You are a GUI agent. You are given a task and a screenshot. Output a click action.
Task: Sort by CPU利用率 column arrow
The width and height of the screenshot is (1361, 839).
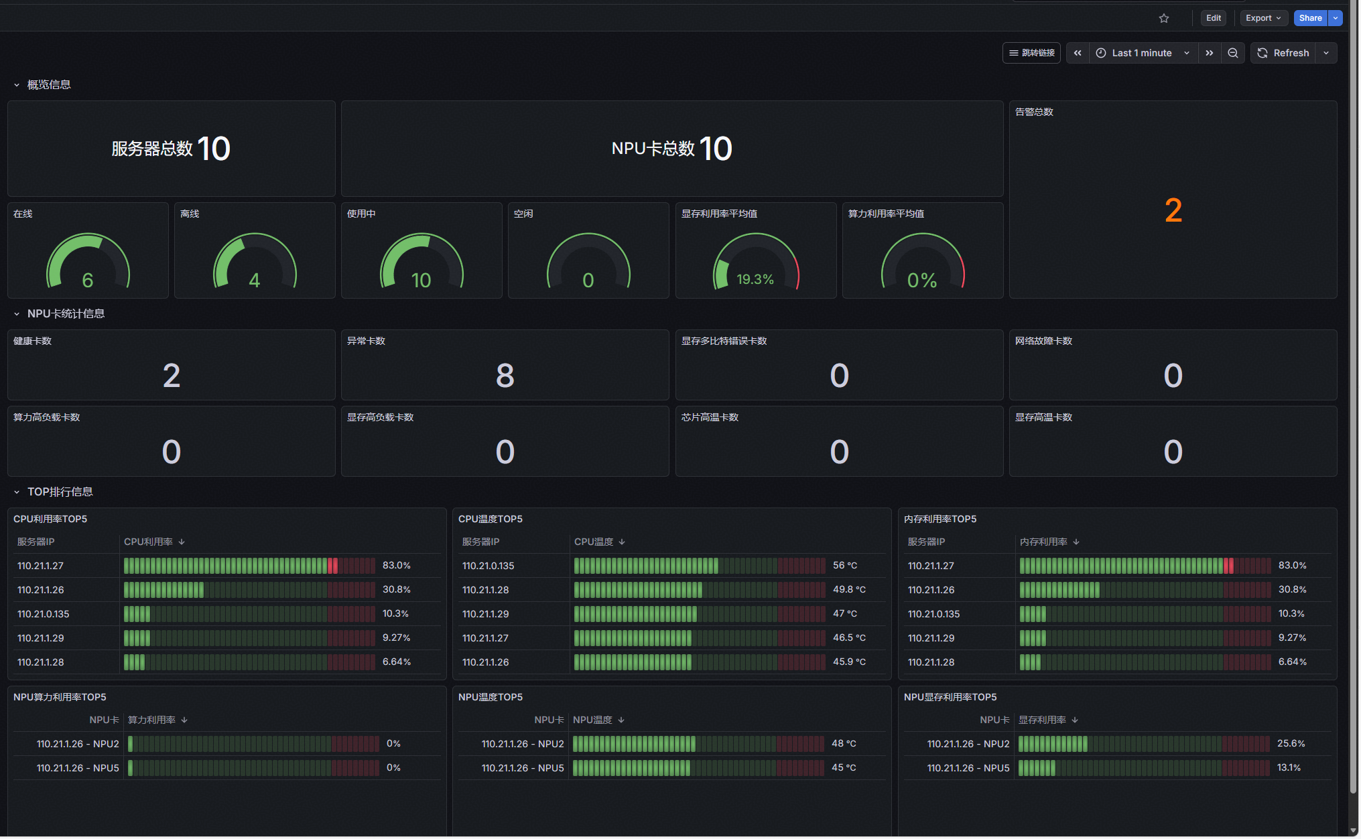[x=182, y=542]
